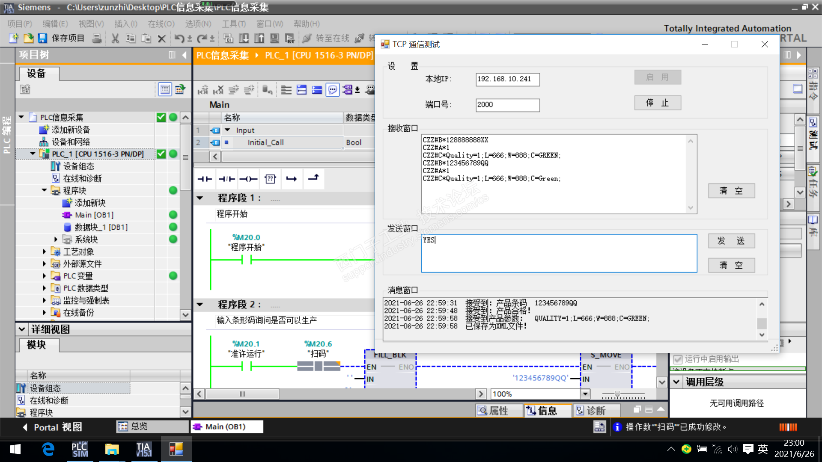Insert a normally open contact
Viewport: 822px width, 462px height.
click(205, 179)
